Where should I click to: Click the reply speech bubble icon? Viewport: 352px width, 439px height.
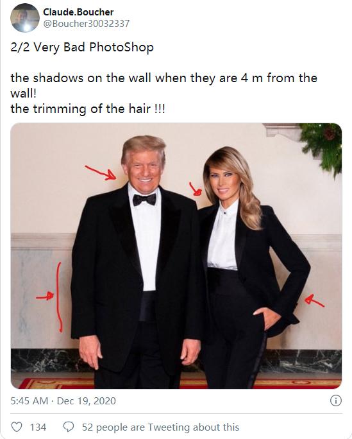coord(69,427)
